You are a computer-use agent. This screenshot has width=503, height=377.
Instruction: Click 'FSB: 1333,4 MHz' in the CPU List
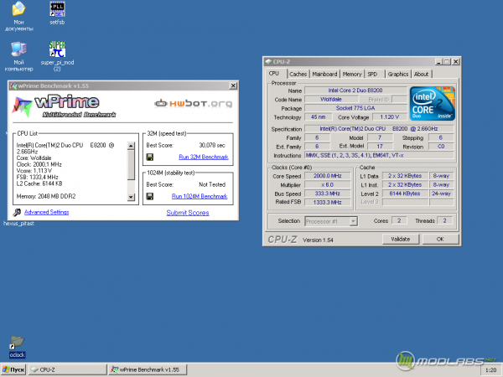[x=37, y=178]
